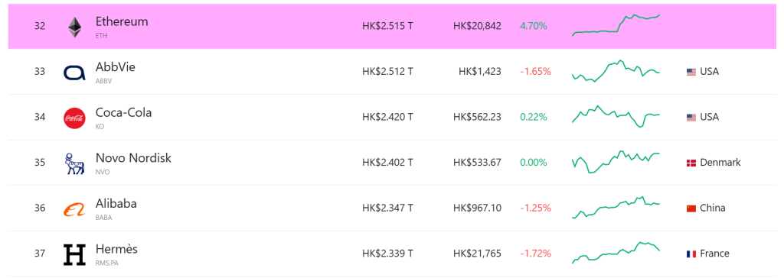Viewport: 784px width, 278px height.
Task: Open the Coca-Cola company page
Action: [x=123, y=113]
